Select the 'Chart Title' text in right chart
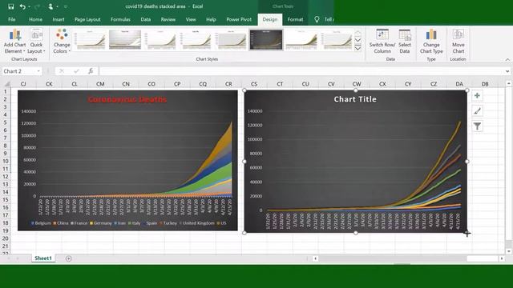Image resolution: width=513 pixels, height=288 pixels. pos(355,99)
